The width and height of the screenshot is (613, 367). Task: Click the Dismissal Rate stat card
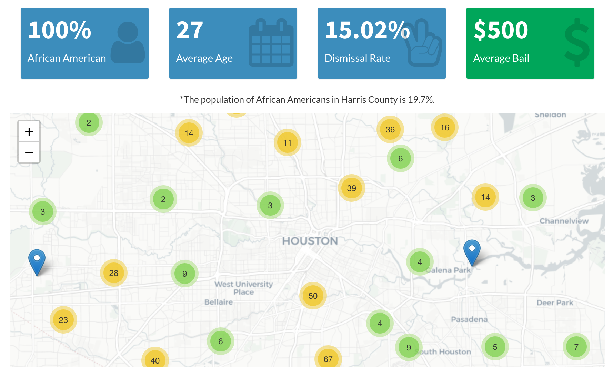tap(382, 43)
